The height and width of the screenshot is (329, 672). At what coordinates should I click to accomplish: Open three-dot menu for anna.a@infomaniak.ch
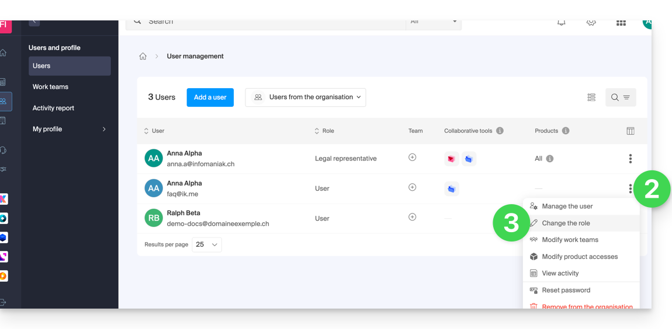pos(631,159)
